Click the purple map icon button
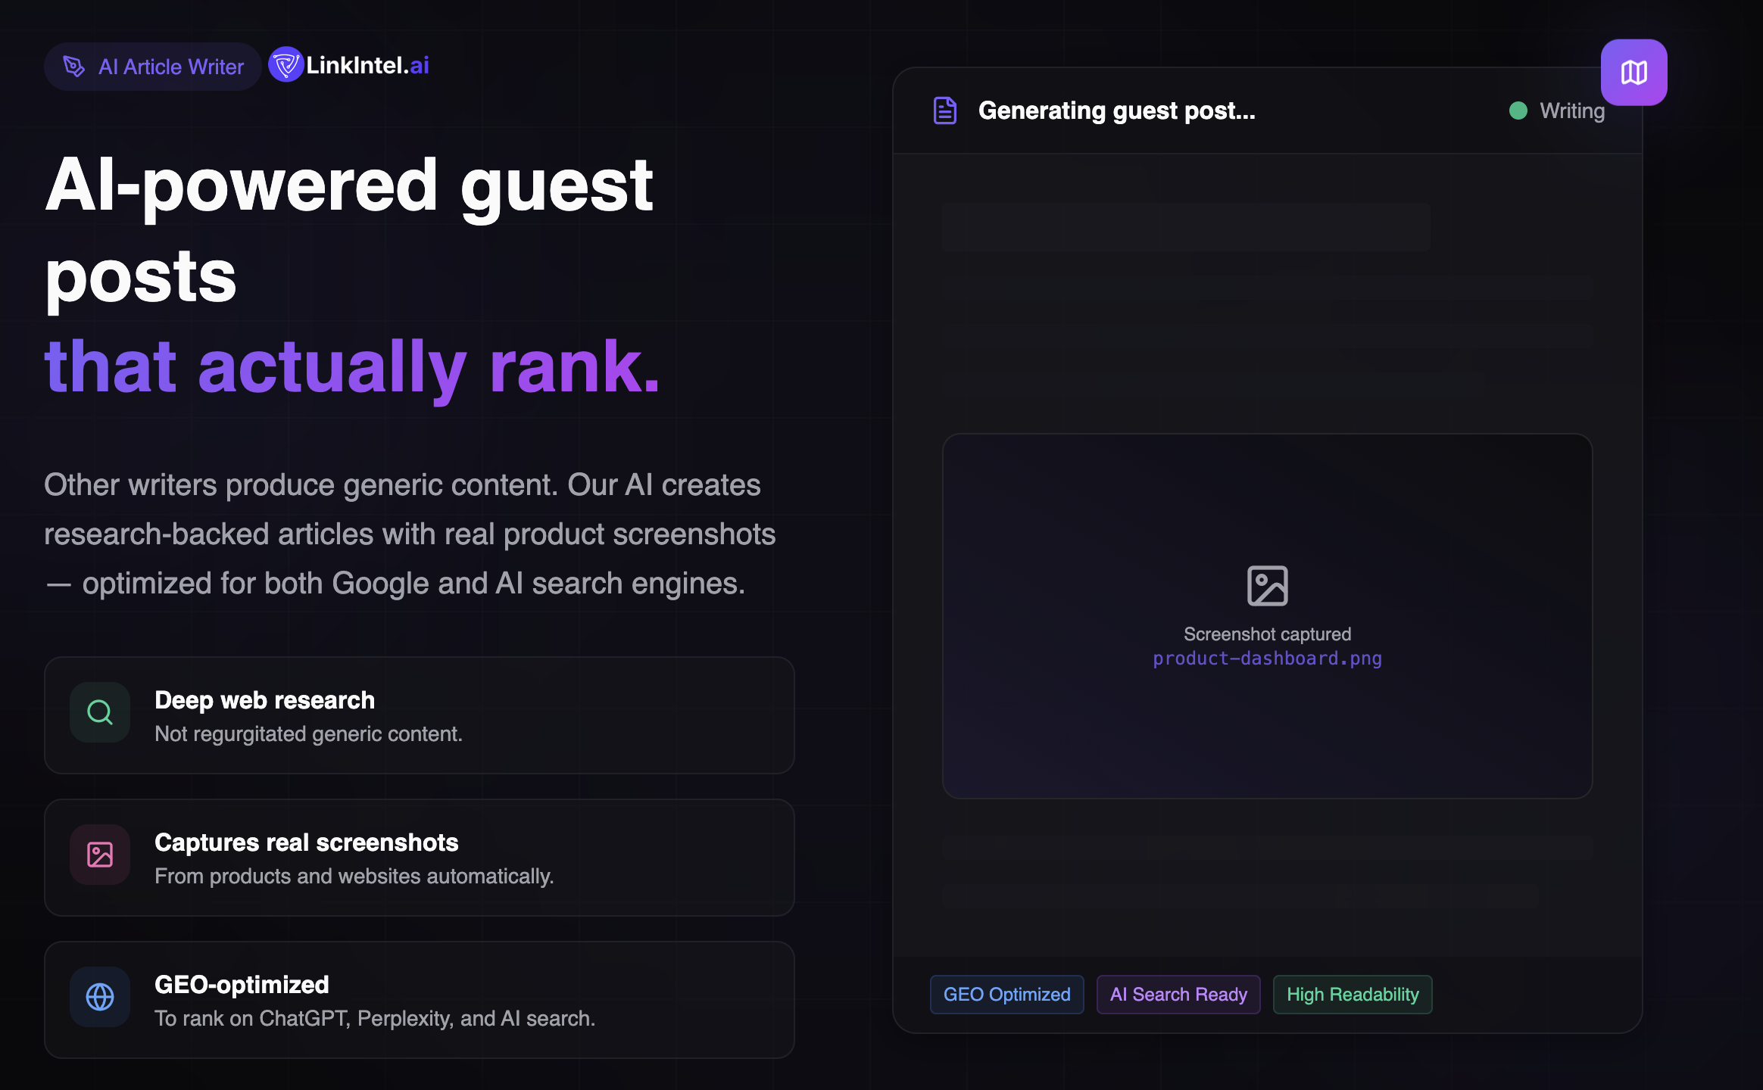This screenshot has width=1763, height=1090. [x=1634, y=73]
